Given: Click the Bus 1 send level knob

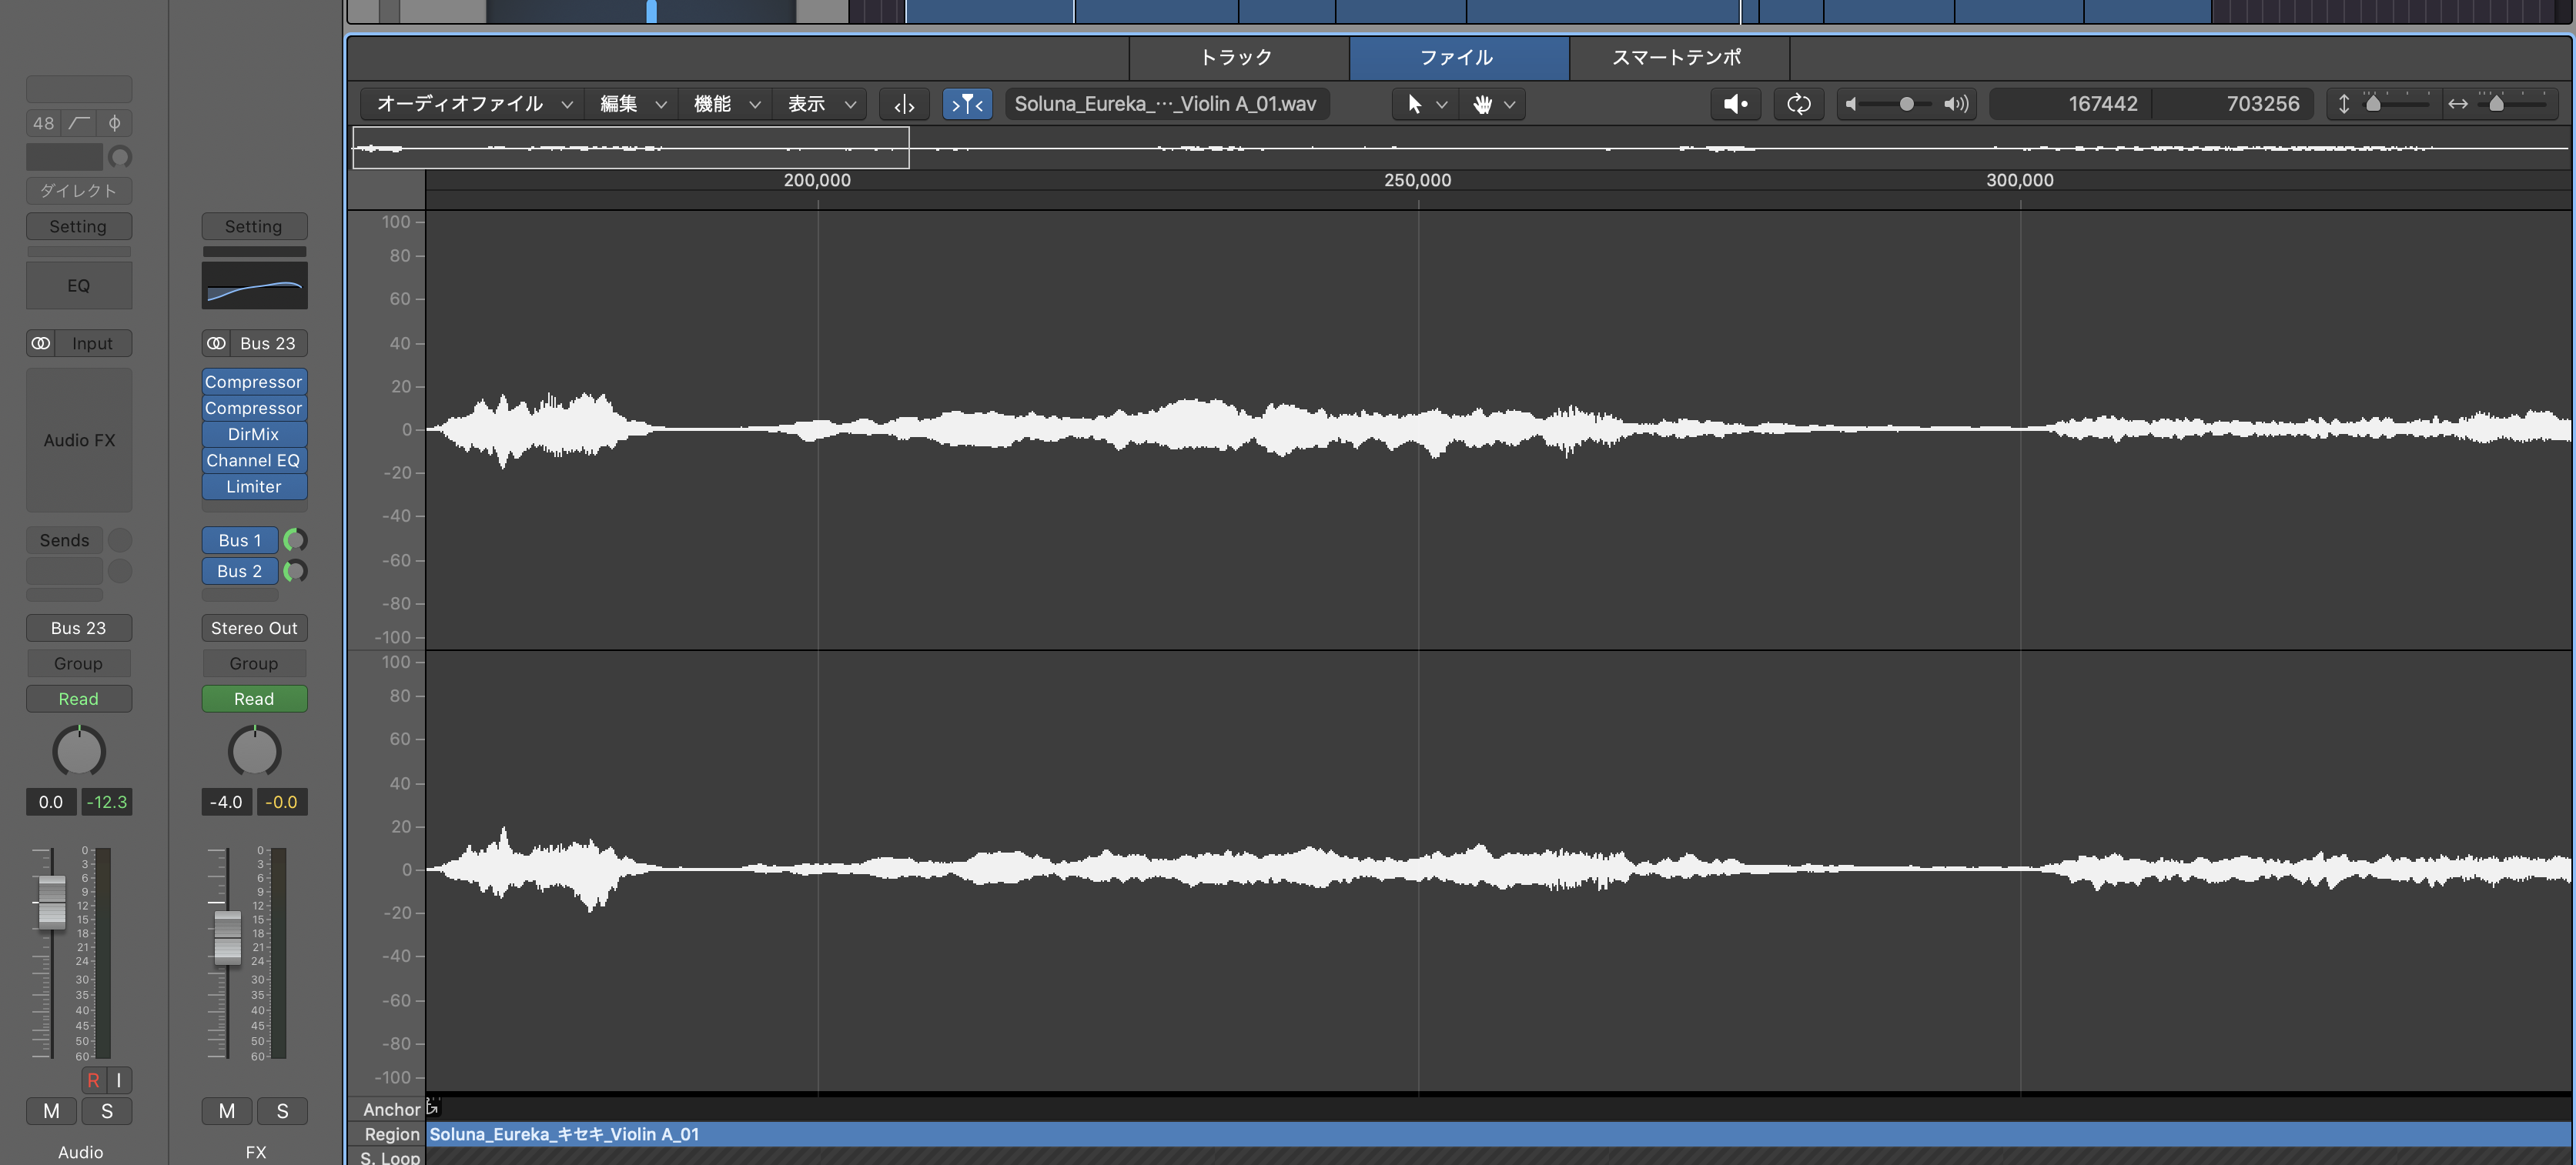Looking at the screenshot, I should pos(295,540).
